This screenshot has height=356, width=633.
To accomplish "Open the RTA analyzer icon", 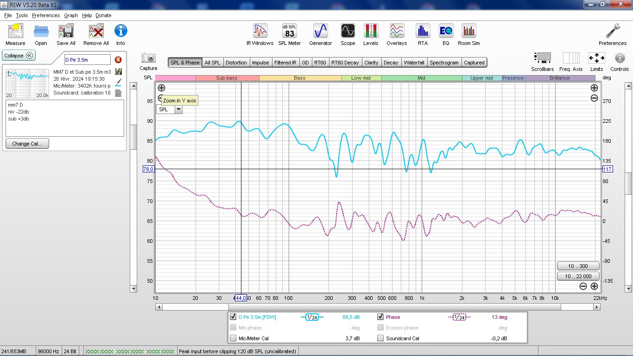I will [423, 35].
